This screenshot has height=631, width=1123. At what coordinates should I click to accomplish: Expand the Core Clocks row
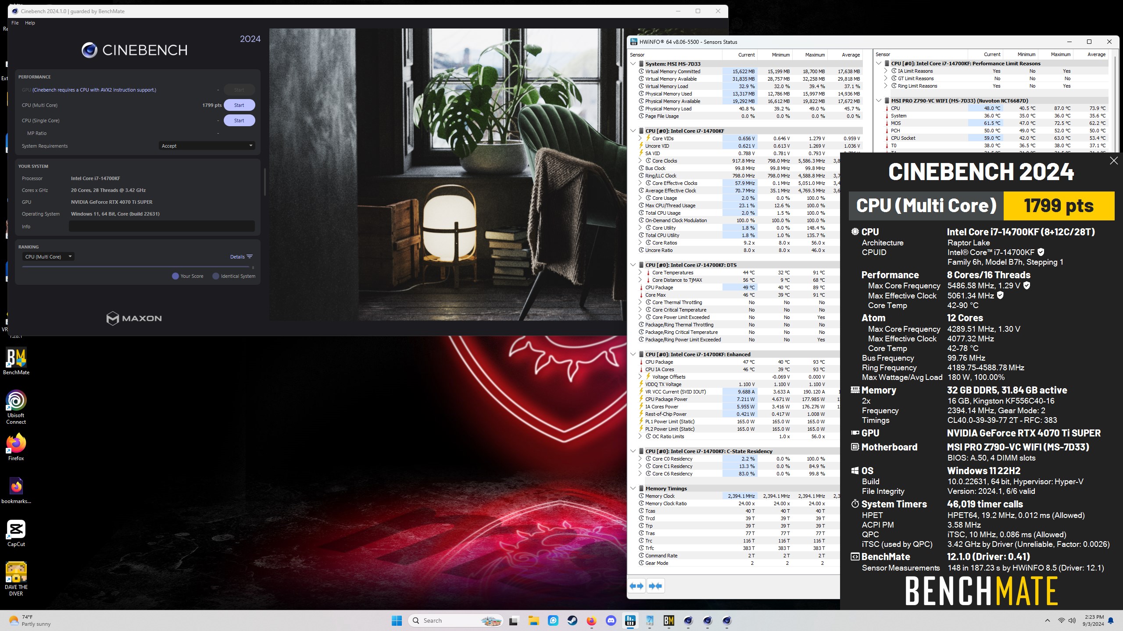click(640, 161)
